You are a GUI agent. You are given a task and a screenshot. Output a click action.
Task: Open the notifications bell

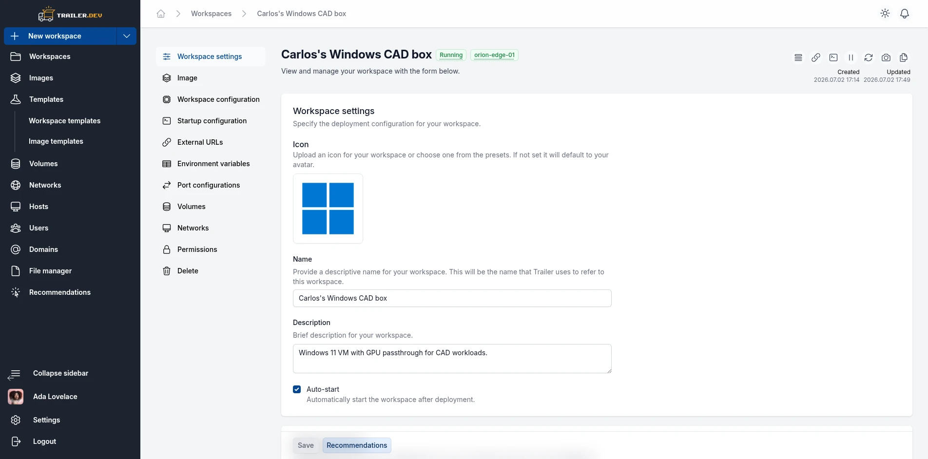point(905,14)
